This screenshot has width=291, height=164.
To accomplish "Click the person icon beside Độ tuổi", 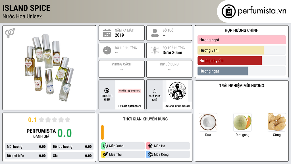I will tap(155, 33).
